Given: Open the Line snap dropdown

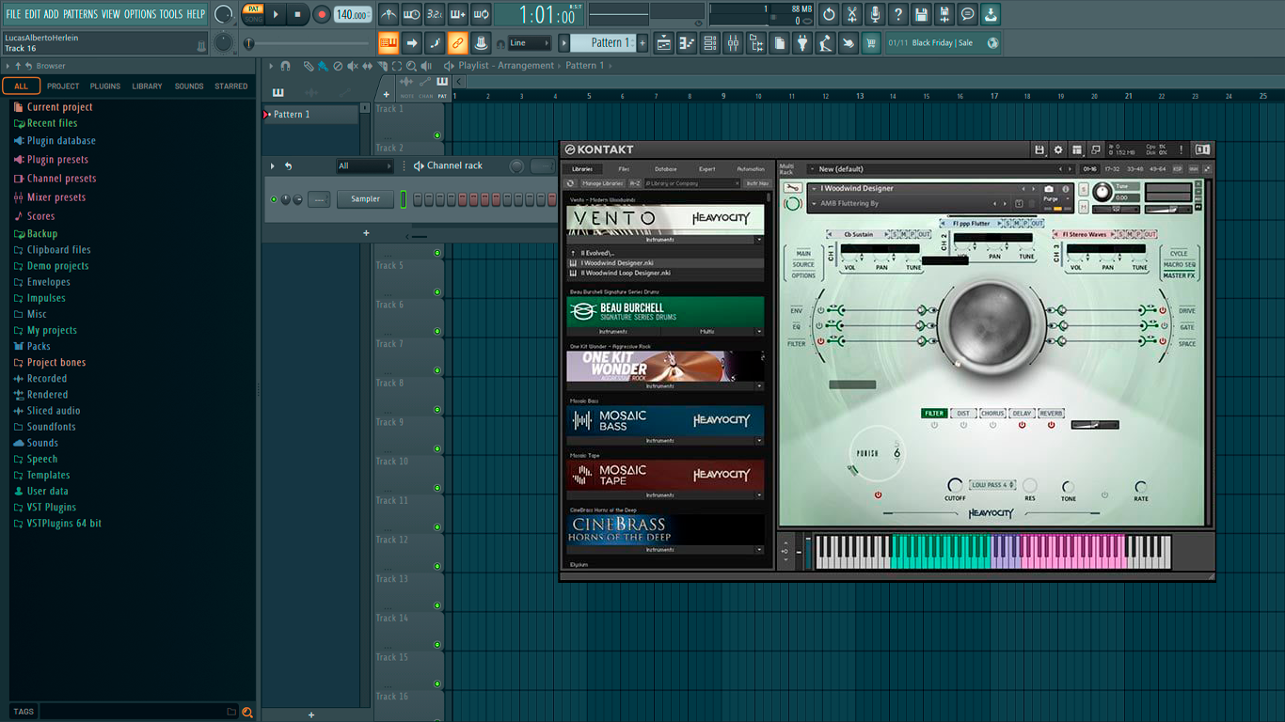Looking at the screenshot, I should tap(530, 42).
